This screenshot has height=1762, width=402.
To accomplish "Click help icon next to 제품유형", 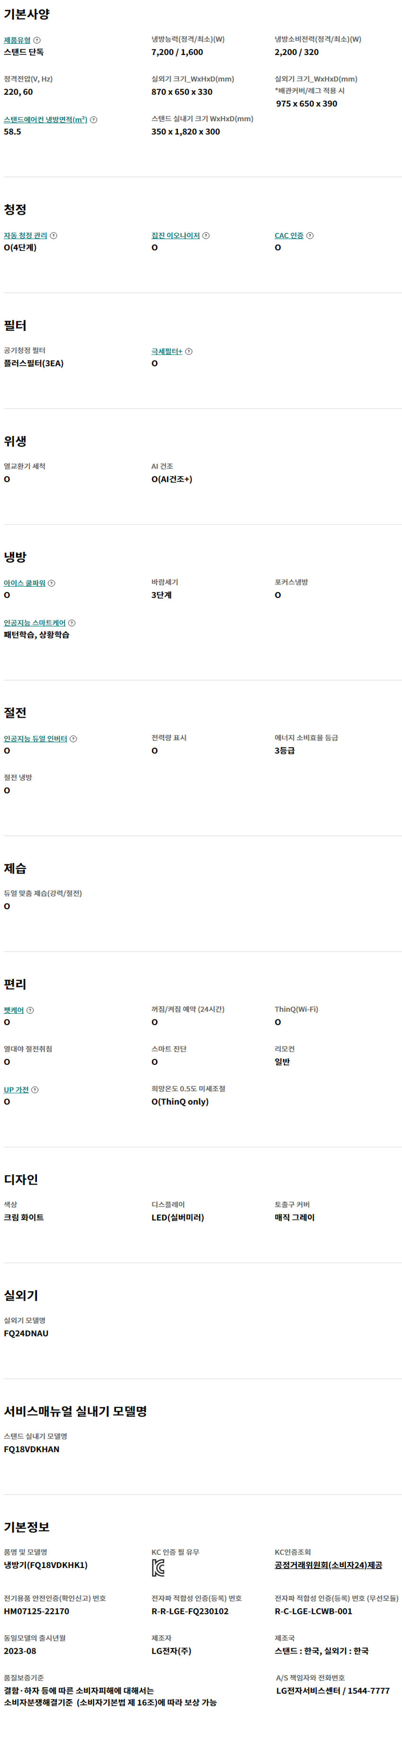I will pos(37,40).
